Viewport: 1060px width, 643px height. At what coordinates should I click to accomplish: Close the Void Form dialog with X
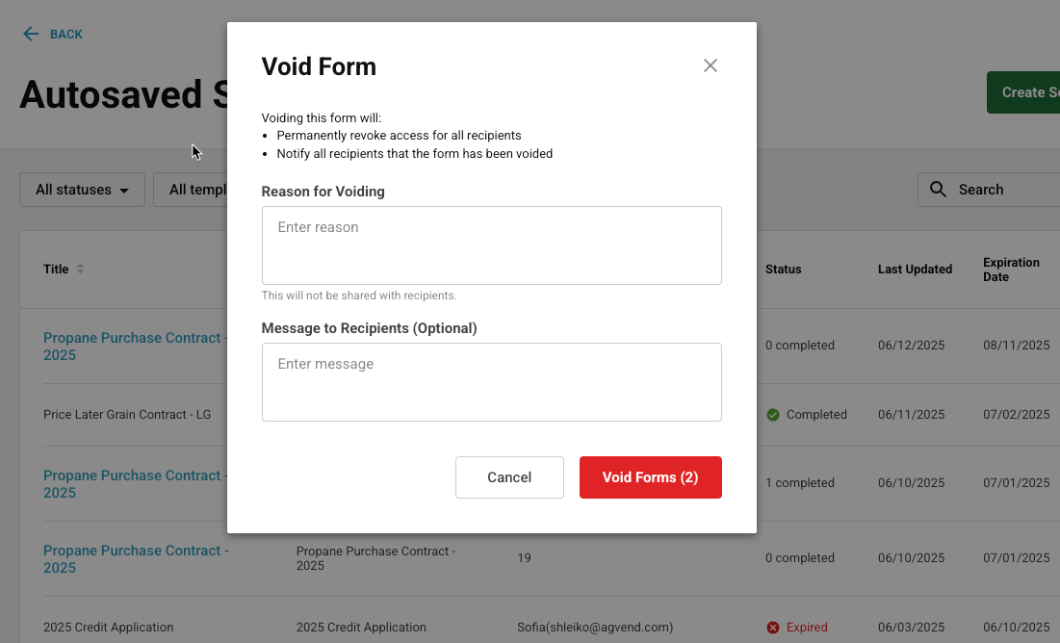coord(710,65)
